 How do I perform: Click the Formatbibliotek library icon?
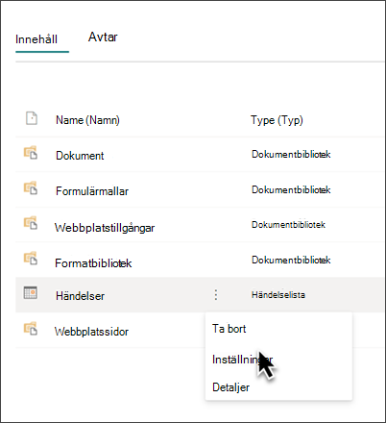click(x=31, y=259)
